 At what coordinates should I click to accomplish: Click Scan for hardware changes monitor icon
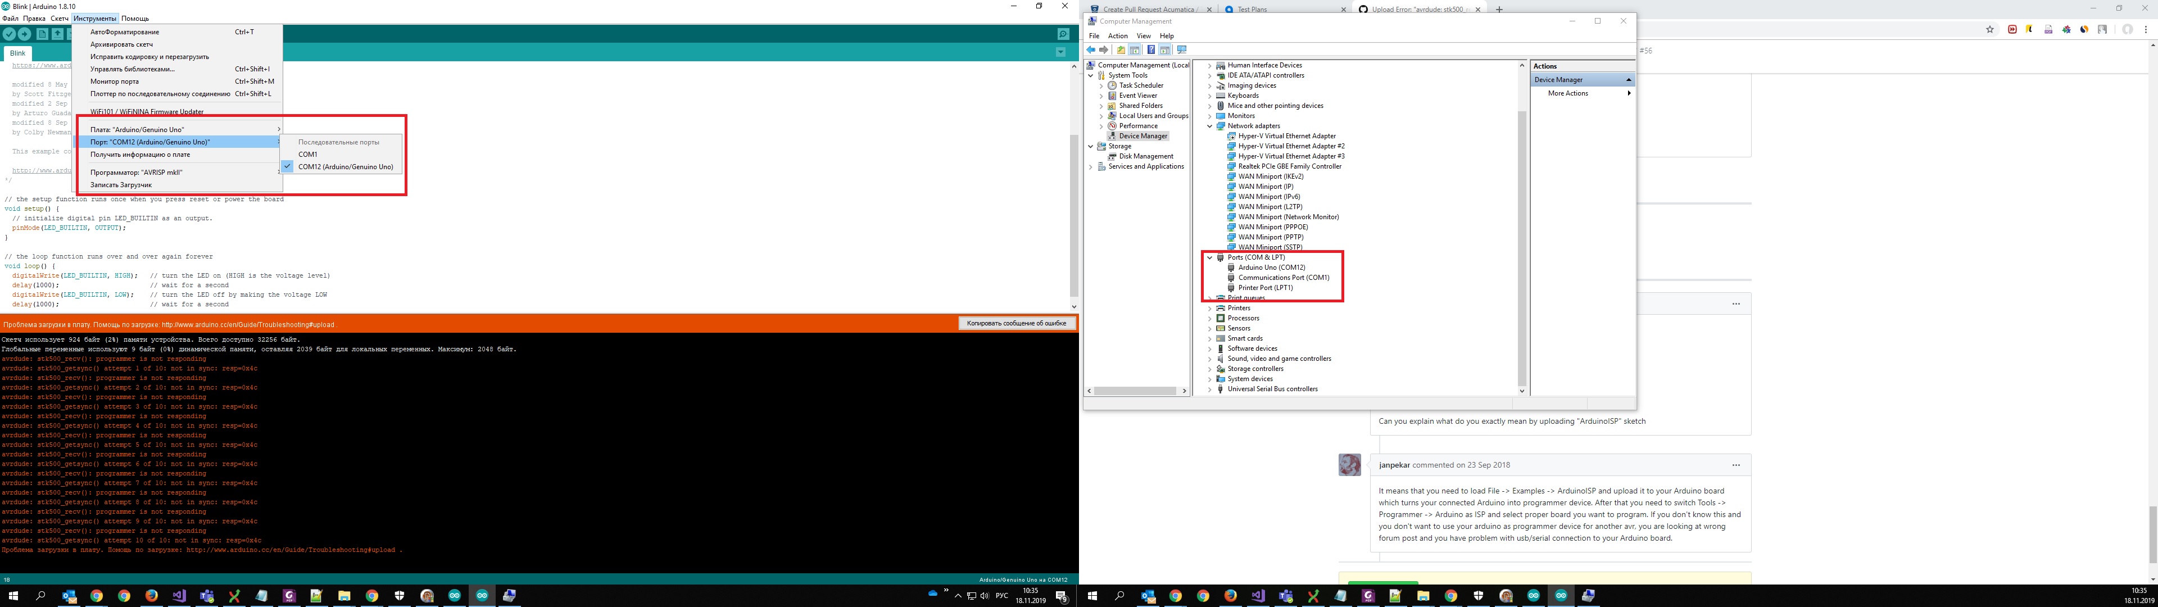pyautogui.click(x=1182, y=49)
